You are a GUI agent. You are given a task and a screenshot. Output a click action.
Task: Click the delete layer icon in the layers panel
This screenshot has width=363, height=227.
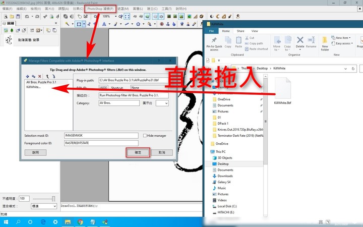click(24, 30)
